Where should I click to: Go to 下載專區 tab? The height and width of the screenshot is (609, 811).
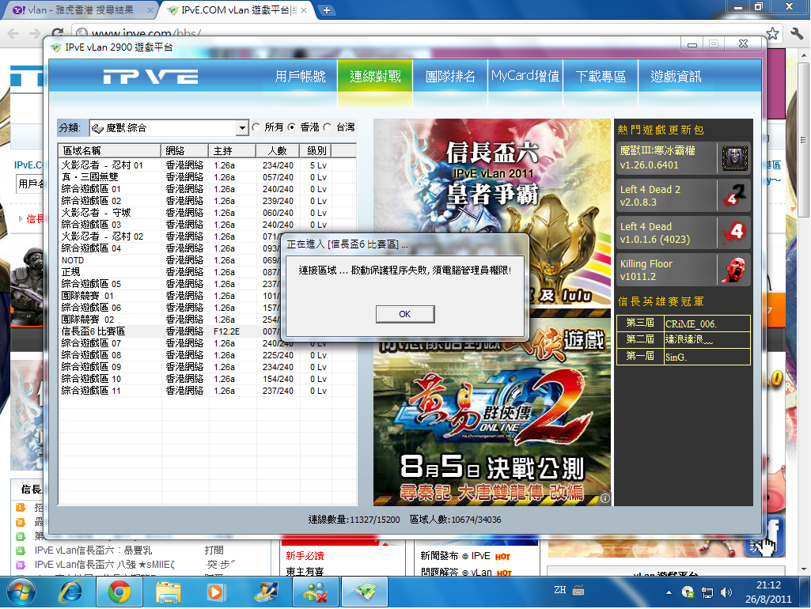(x=601, y=77)
